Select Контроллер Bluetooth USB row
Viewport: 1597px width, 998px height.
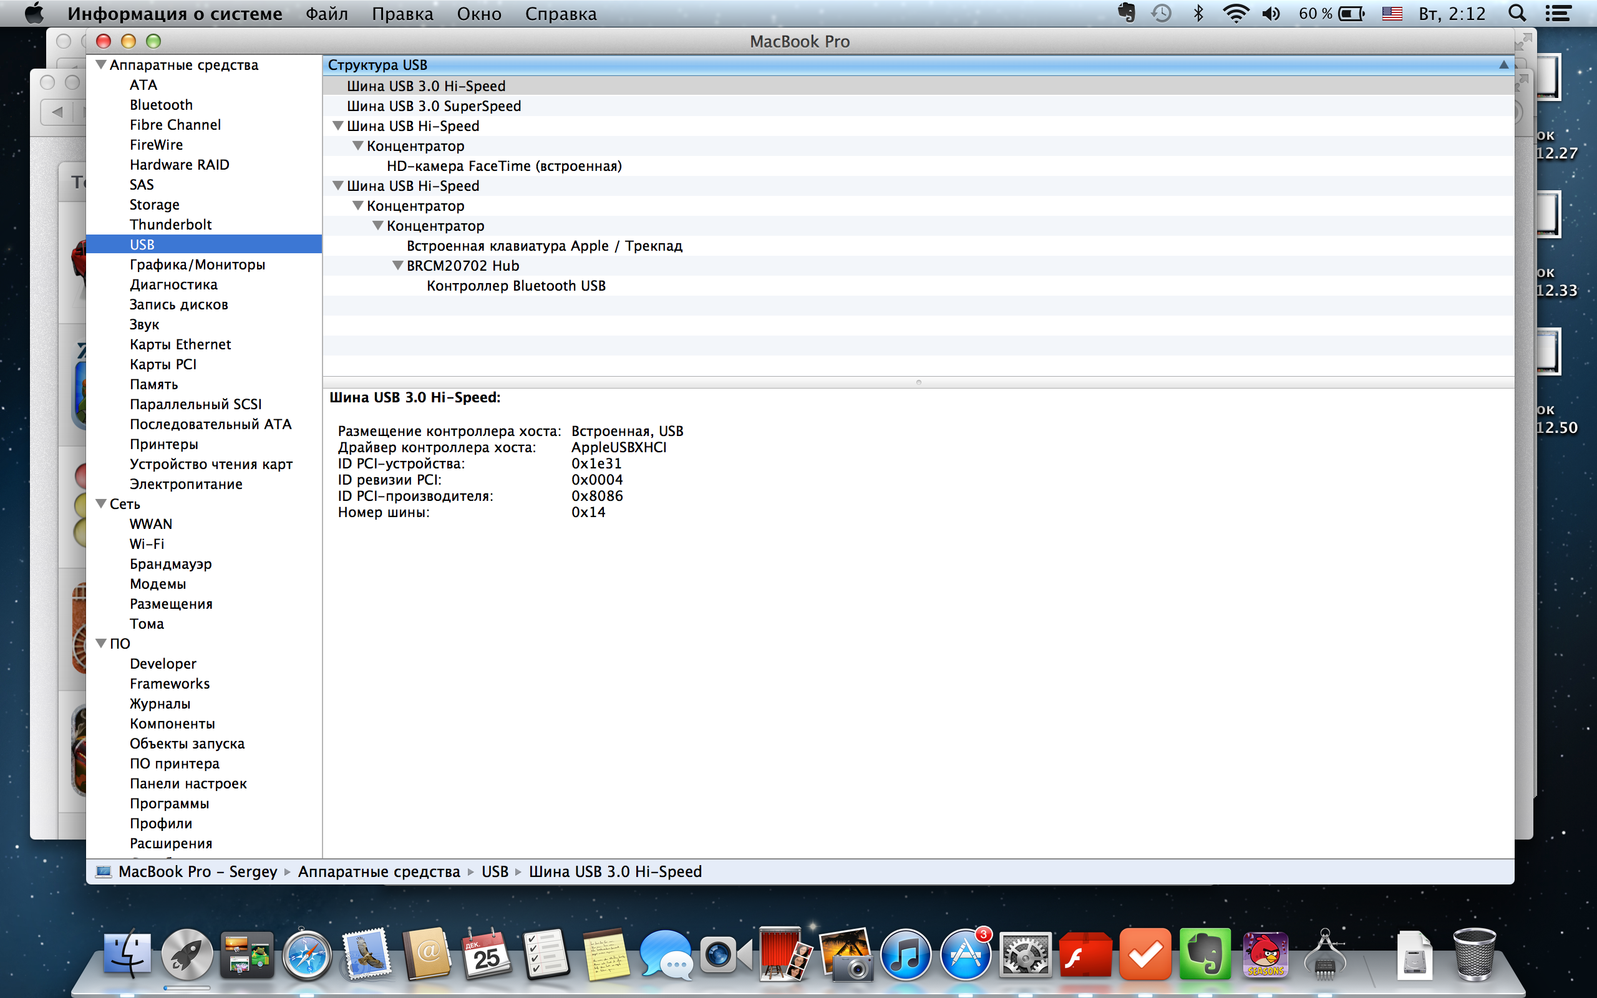tap(918, 285)
